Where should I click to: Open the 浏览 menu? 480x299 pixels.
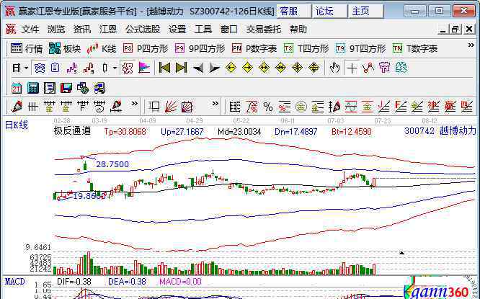[x=56, y=30]
